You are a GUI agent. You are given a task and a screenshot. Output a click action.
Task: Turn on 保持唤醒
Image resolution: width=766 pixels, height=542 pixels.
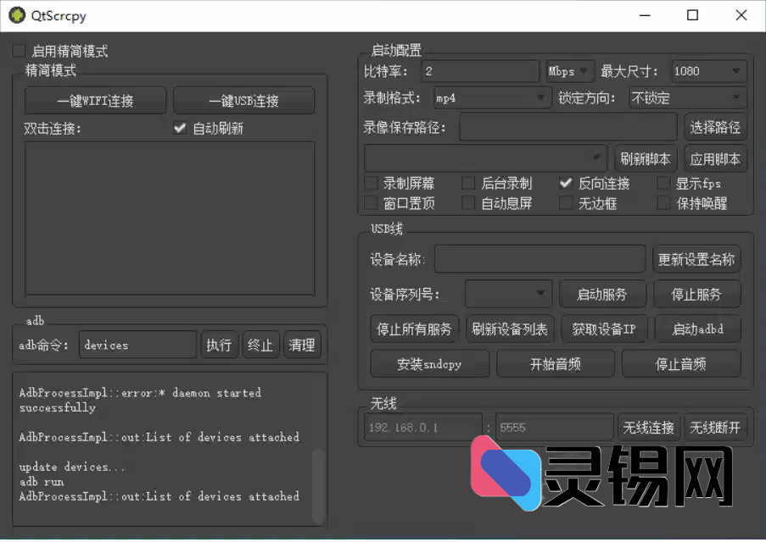pos(663,202)
